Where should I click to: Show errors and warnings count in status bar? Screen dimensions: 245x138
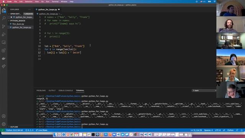(x=29, y=130)
